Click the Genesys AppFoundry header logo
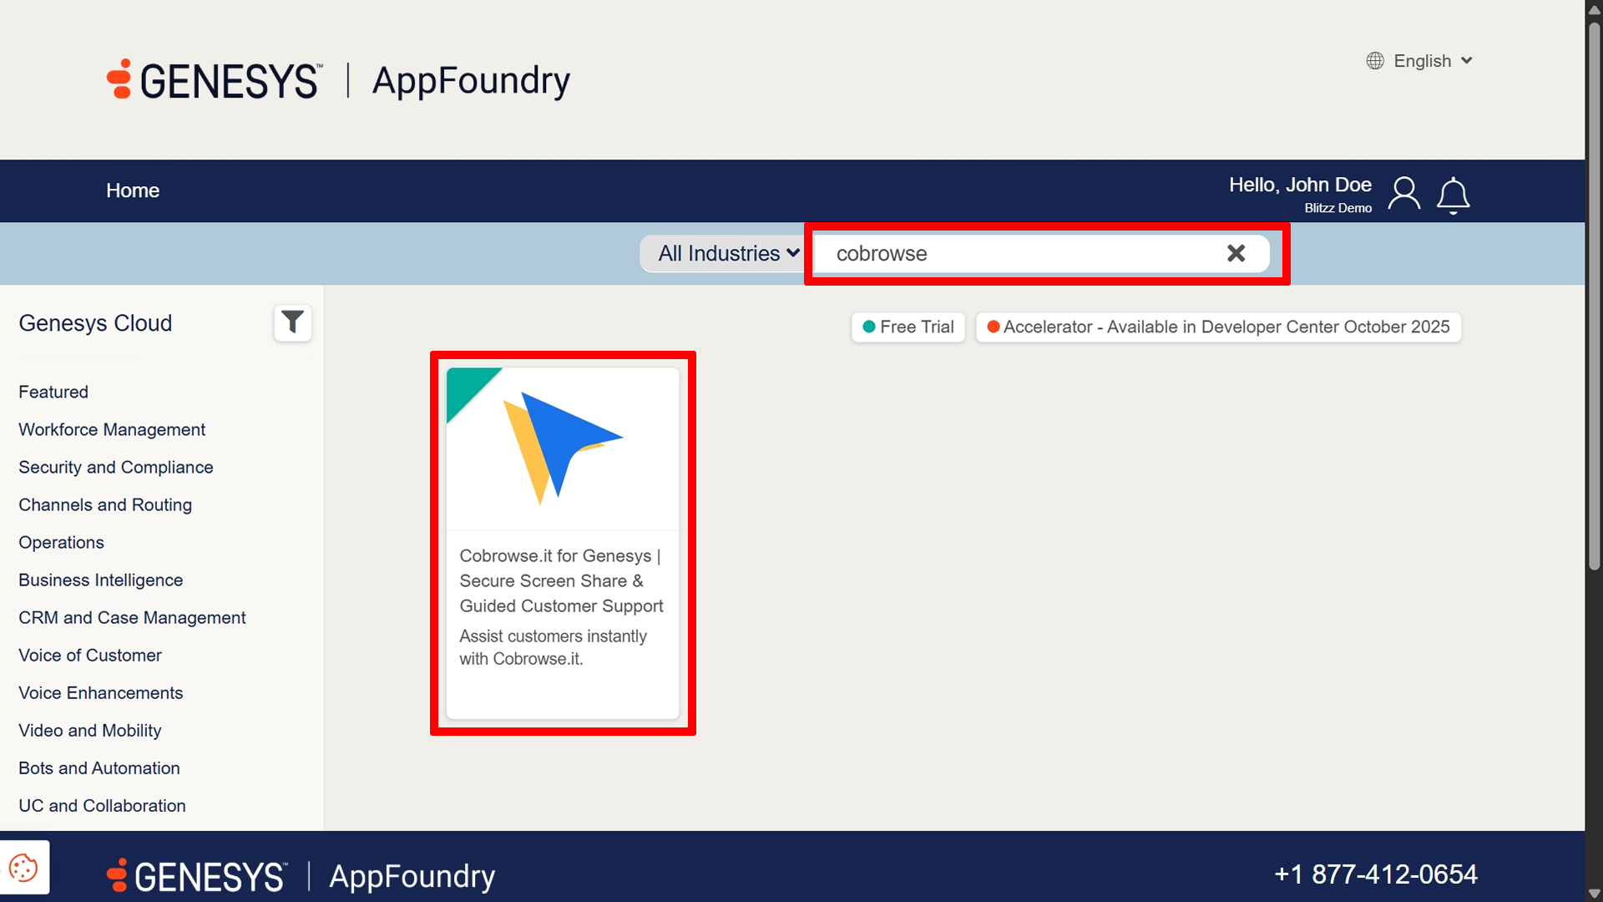 (x=338, y=80)
